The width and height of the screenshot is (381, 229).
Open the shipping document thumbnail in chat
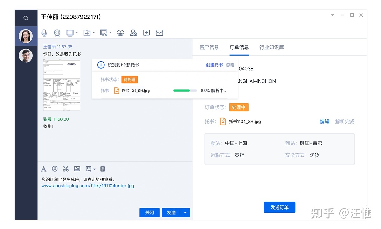point(62,85)
